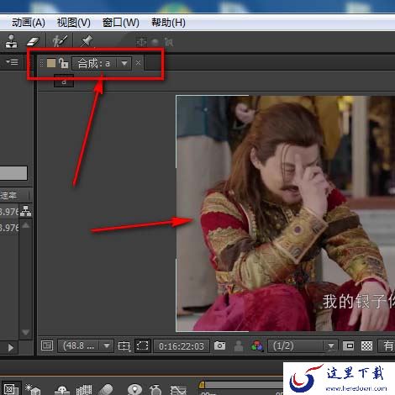Click the choose grid and guide options icon
395x395 pixels.
[124, 346]
